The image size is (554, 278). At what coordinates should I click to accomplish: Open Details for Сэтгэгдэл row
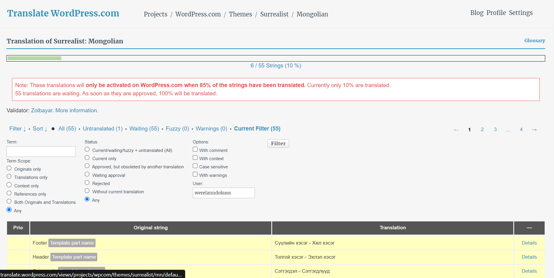(529, 271)
